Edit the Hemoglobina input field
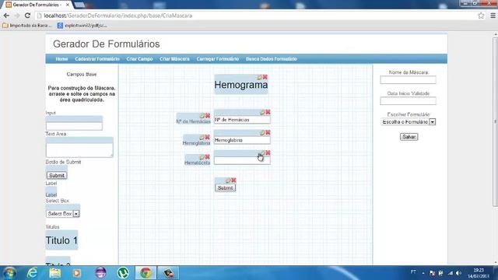The image size is (498, 280). coord(262,133)
